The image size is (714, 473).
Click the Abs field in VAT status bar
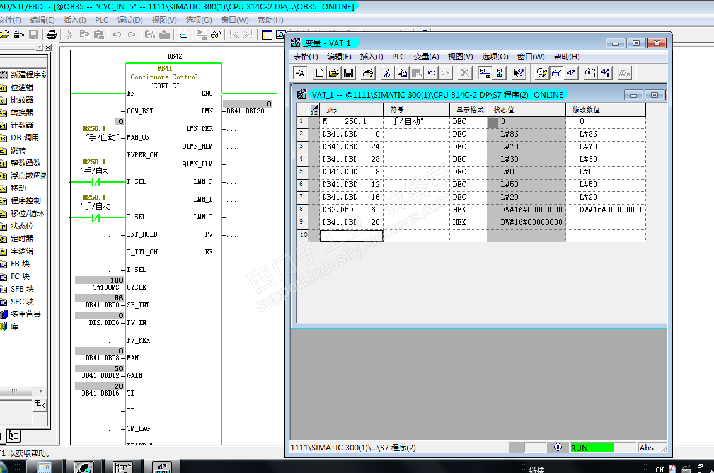(x=648, y=448)
